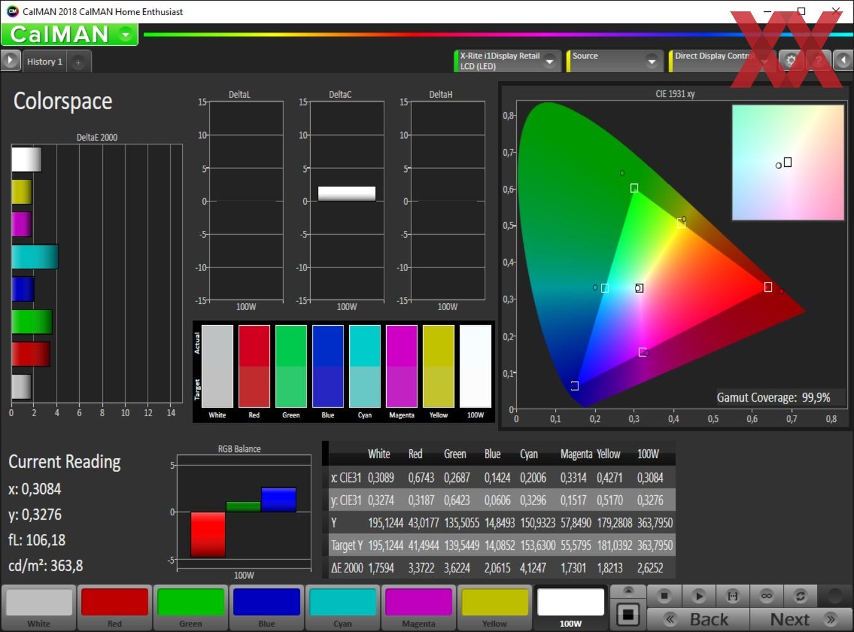Screen dimensions: 854x632
Task: Click the 100W Y value 363,7950
Action: point(655,523)
